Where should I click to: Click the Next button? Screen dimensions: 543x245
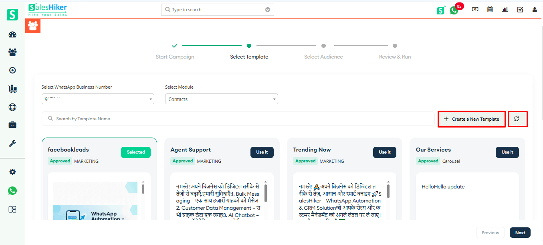pos(520,233)
